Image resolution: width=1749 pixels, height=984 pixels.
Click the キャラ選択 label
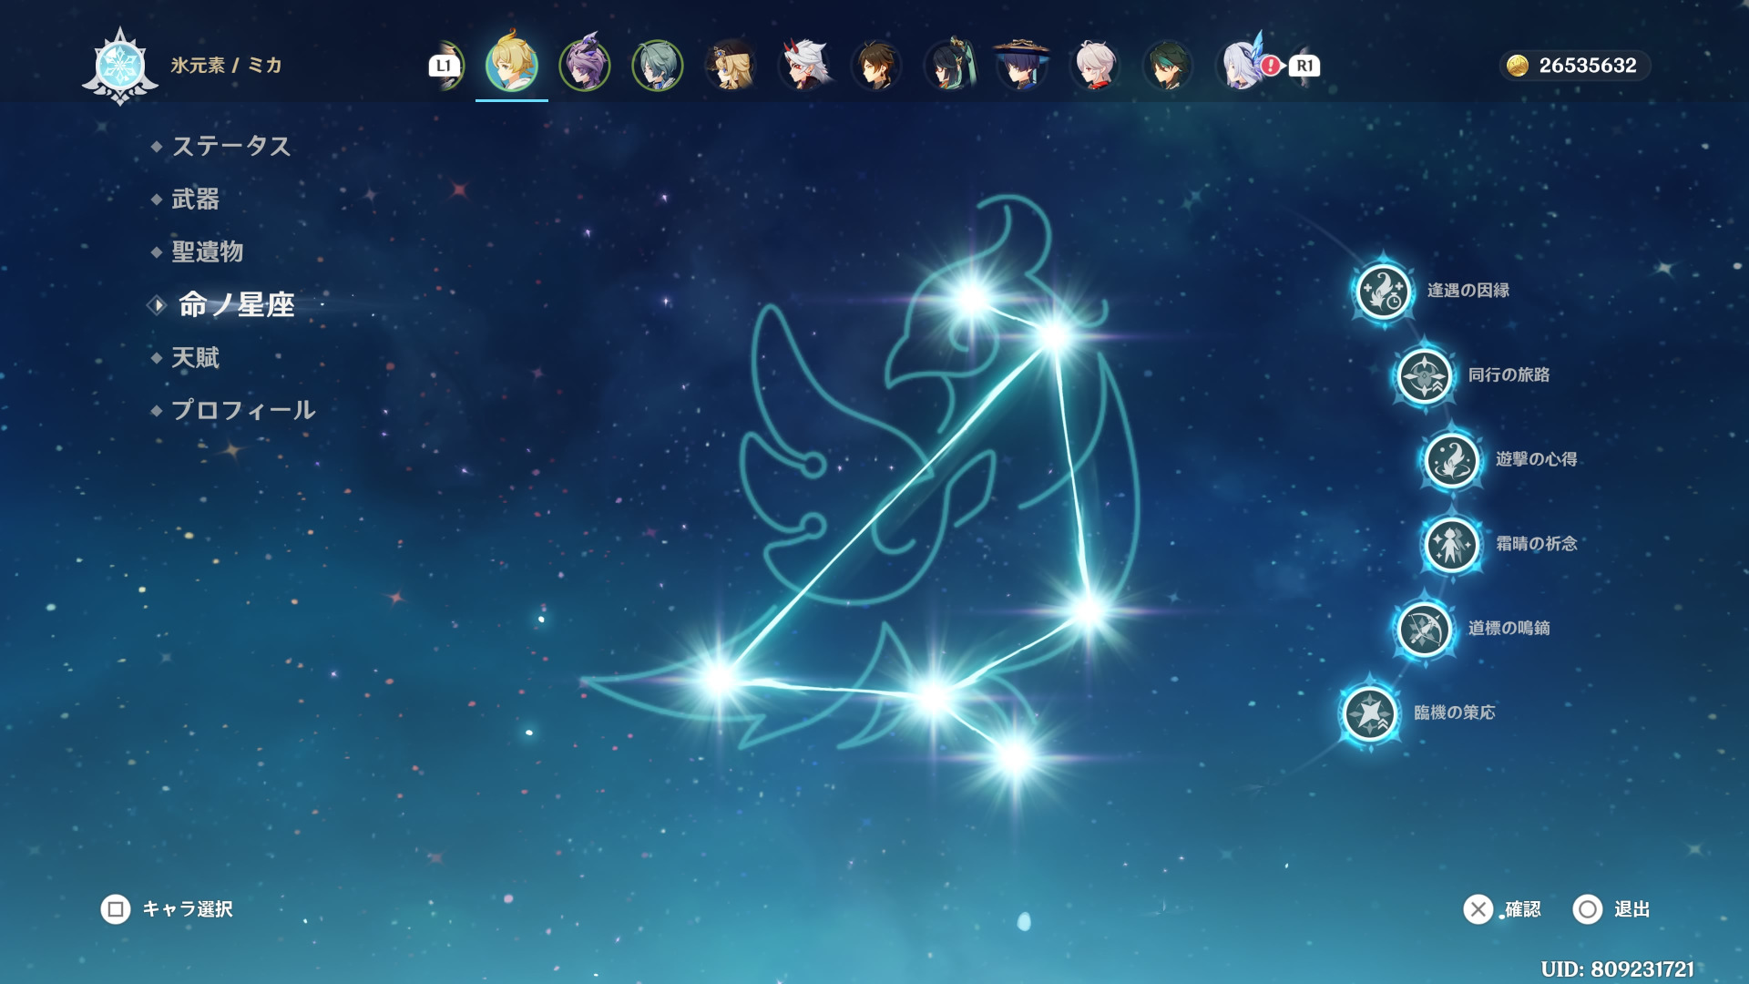tap(188, 909)
